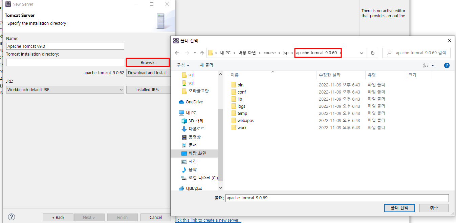This screenshot has width=456, height=223.
Task: Confirm with 폴더 선택 button
Action: 399,208
